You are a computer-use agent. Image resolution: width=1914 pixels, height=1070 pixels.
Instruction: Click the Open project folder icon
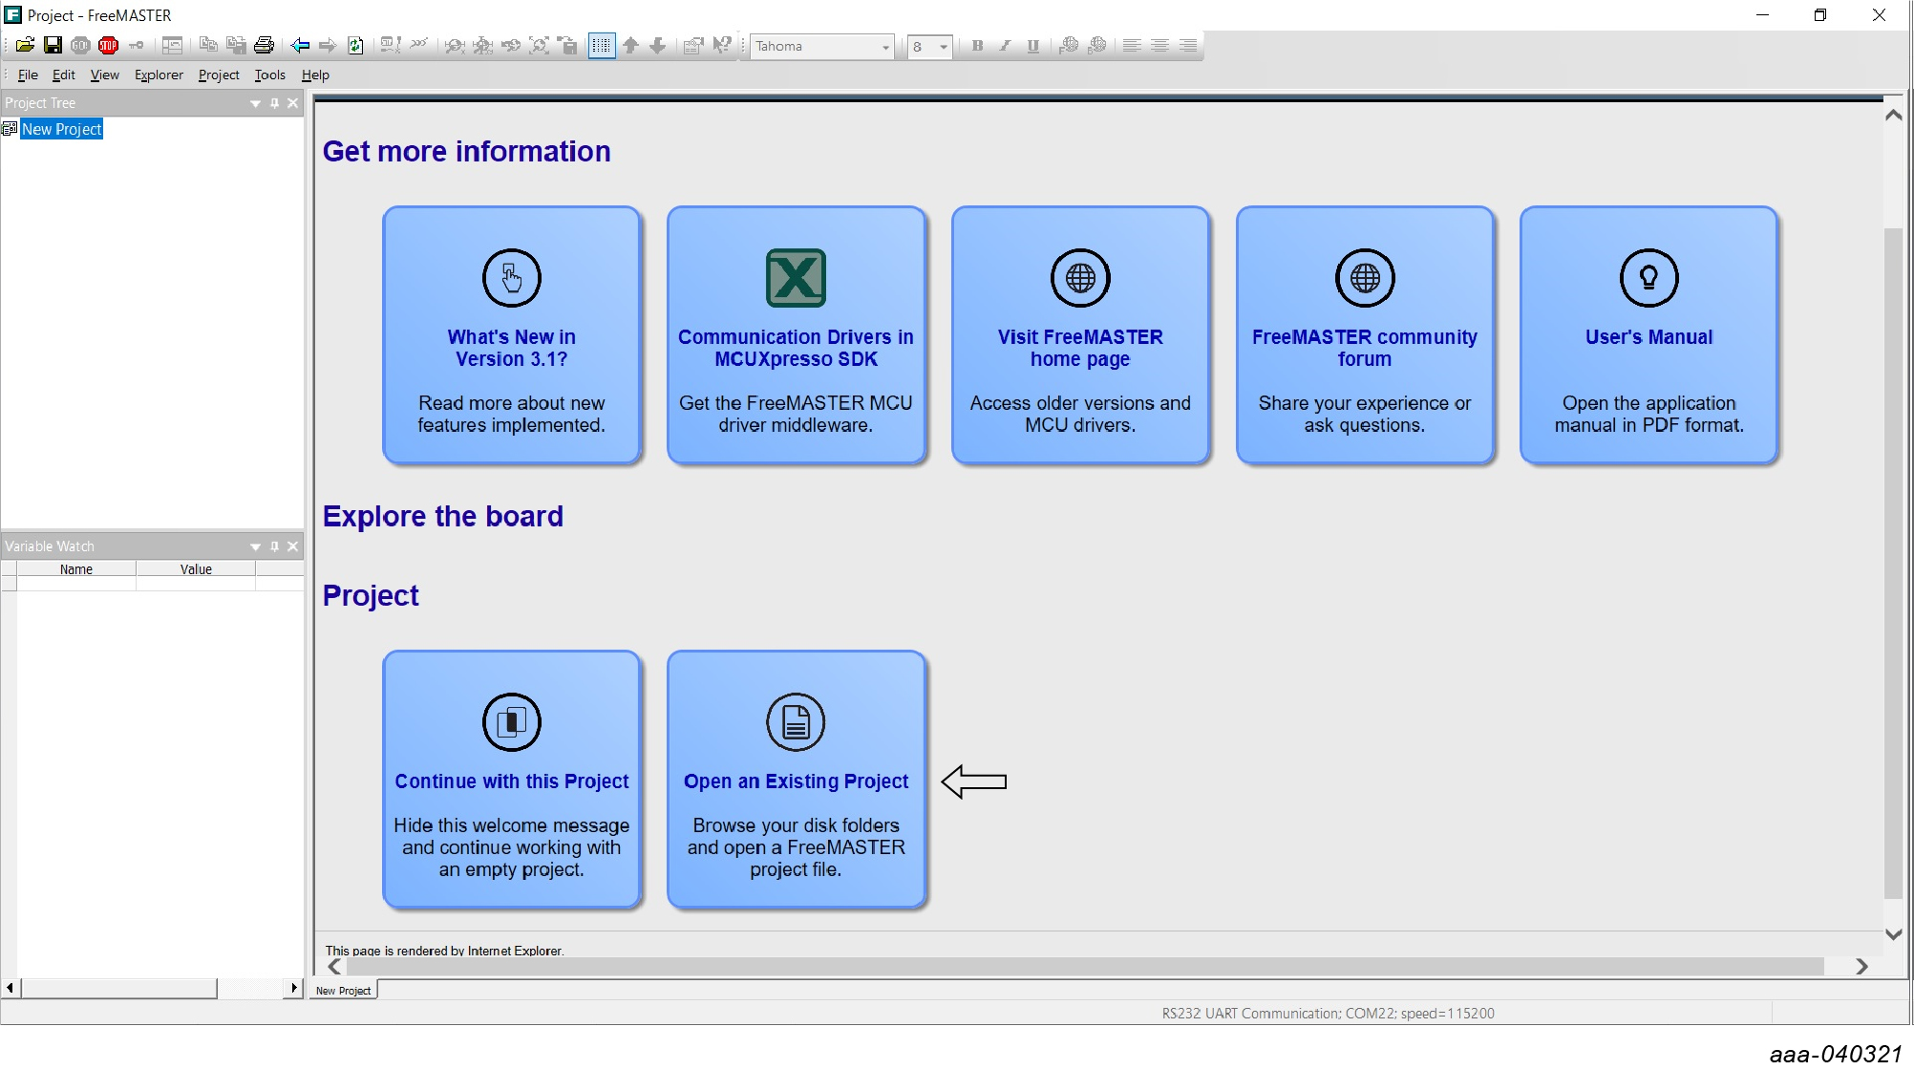click(25, 45)
